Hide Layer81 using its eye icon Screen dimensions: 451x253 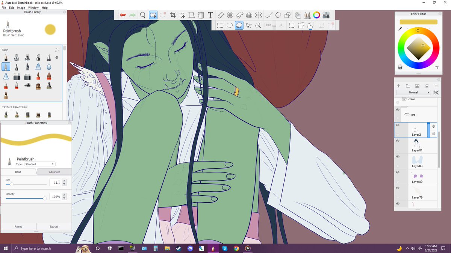[x=398, y=141]
